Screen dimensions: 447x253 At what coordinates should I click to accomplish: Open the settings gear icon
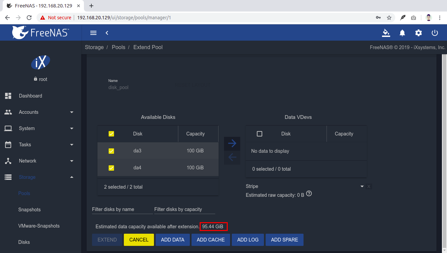coord(419,33)
